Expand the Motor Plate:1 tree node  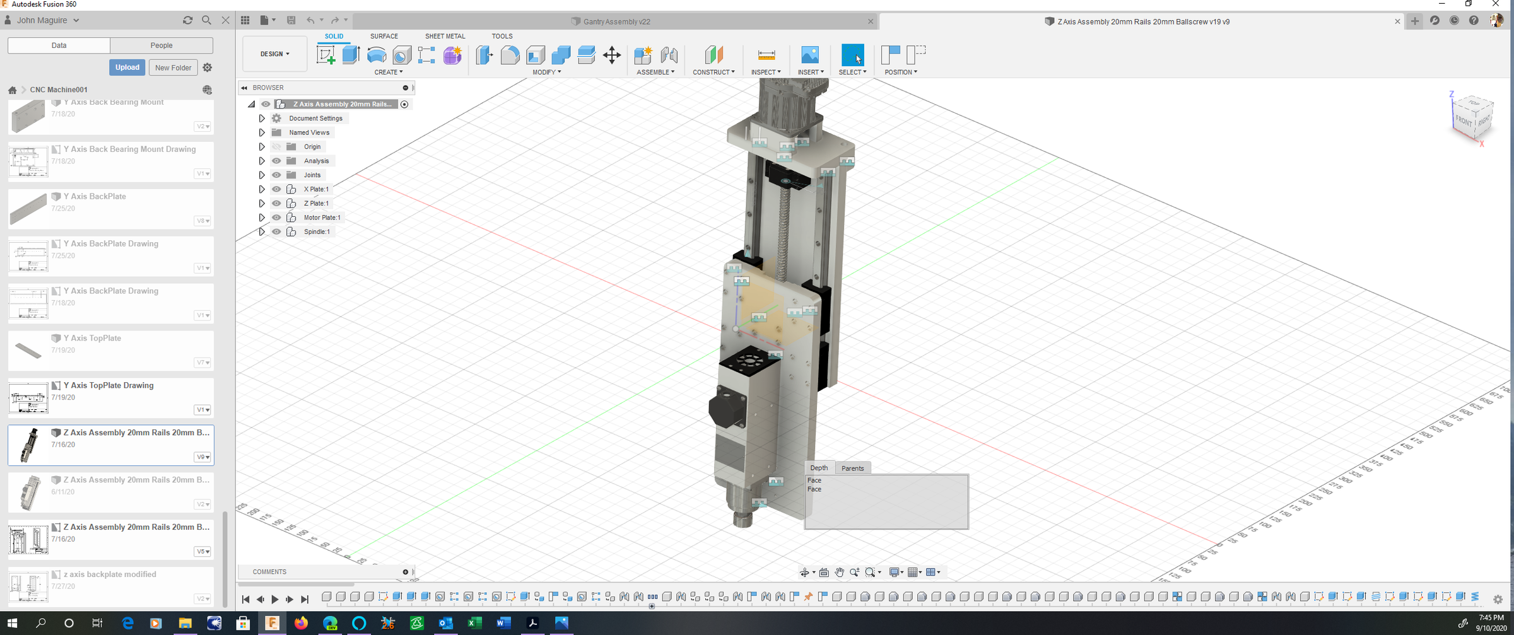pos(262,217)
